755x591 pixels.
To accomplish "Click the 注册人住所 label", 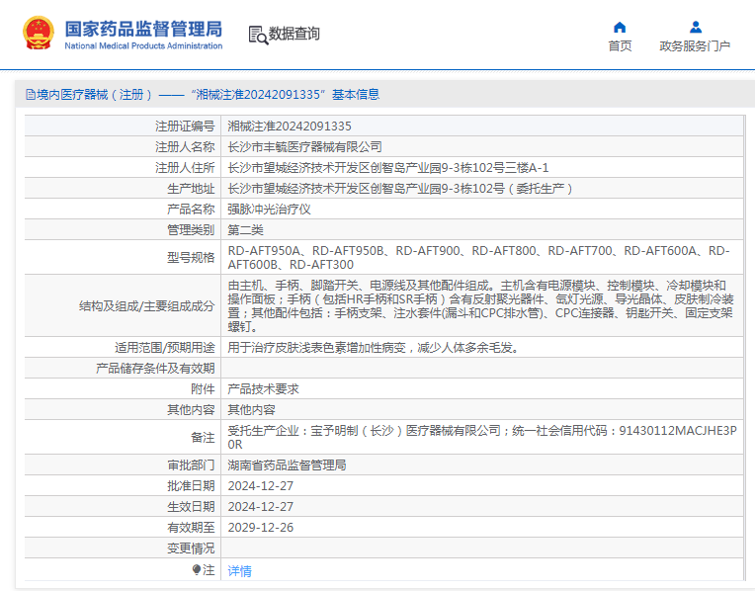I will pyautogui.click(x=185, y=168).
